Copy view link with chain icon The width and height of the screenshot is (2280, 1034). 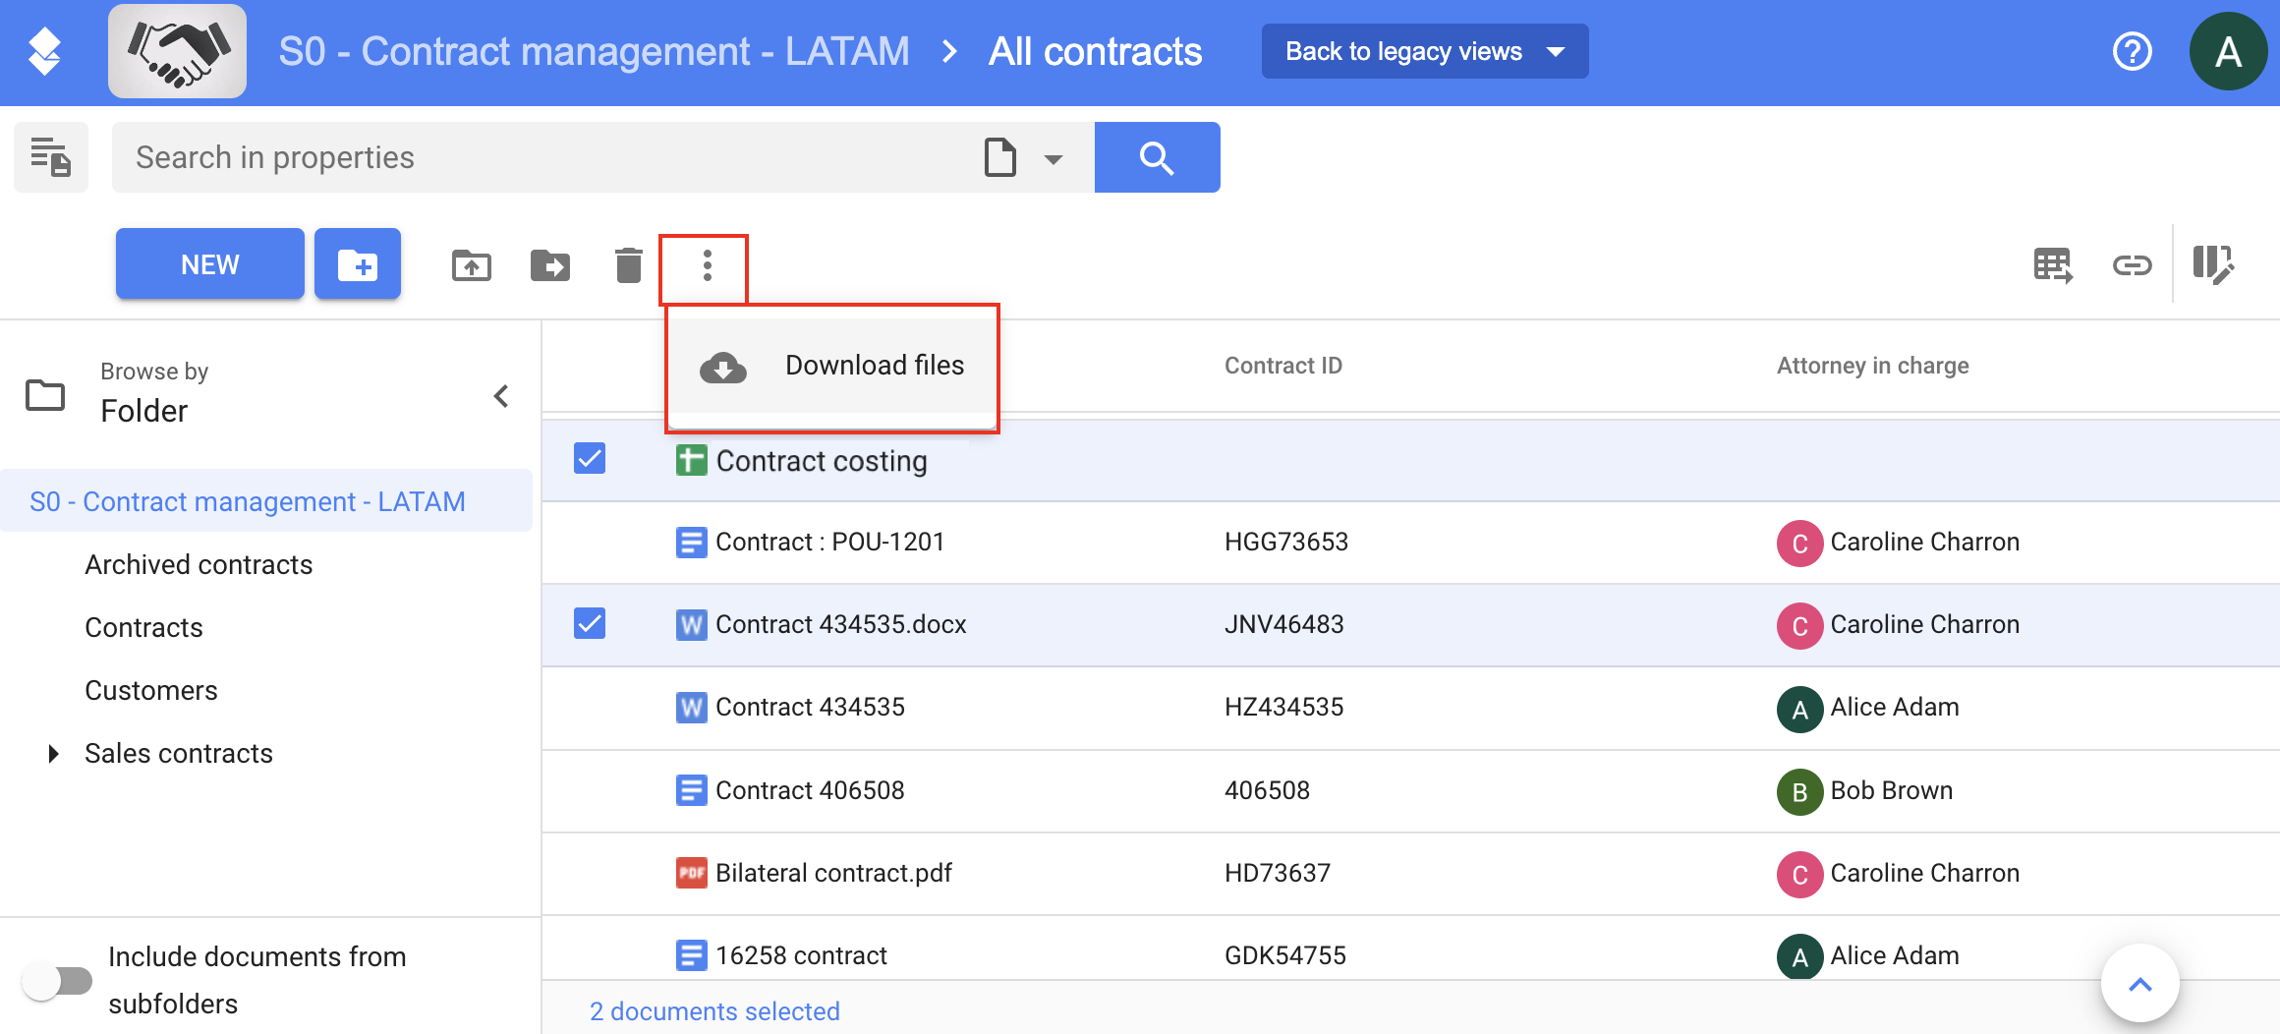click(2132, 265)
